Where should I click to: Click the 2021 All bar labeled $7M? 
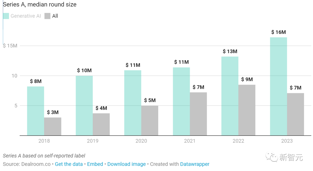coord(198,114)
